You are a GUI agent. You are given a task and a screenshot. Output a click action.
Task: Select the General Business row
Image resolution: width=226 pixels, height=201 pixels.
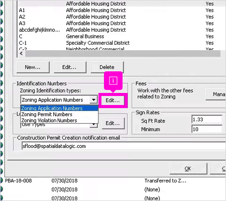(121, 36)
